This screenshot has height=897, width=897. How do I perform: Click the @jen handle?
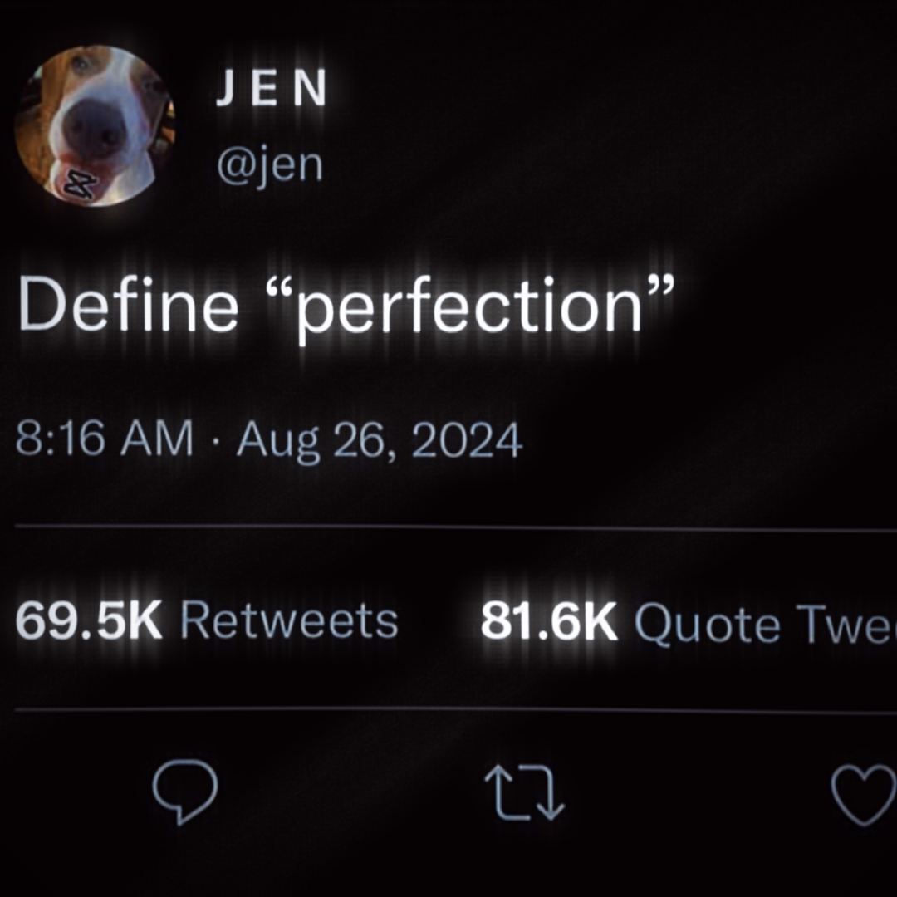(268, 164)
